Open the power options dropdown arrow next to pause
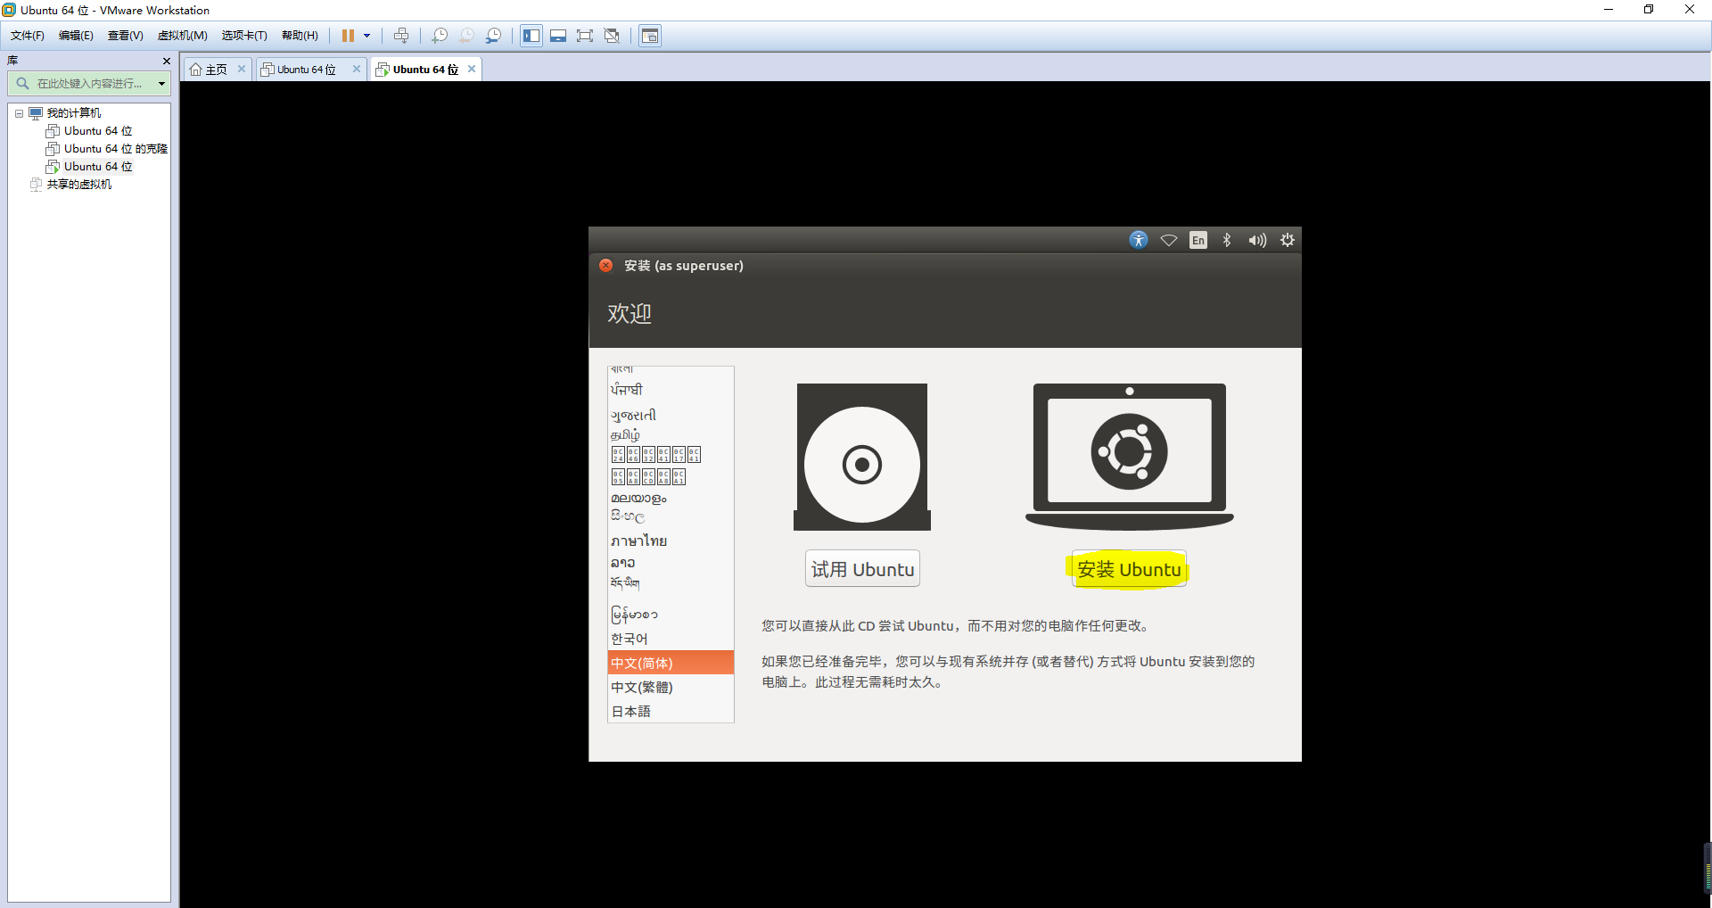This screenshot has height=908, width=1712. 366,36
